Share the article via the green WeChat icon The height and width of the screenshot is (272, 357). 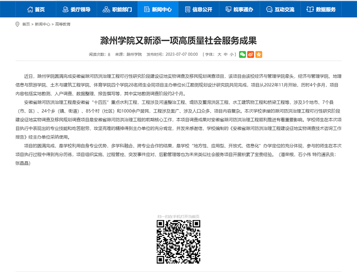[x=242, y=55]
